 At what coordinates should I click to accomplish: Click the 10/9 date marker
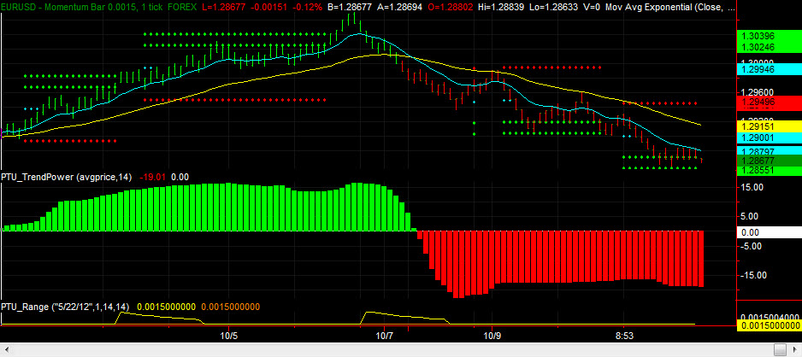pos(492,336)
